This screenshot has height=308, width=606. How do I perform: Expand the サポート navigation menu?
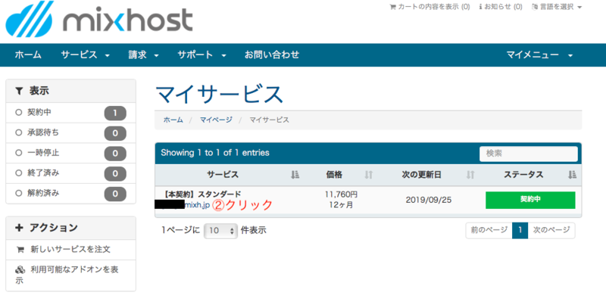[201, 54]
